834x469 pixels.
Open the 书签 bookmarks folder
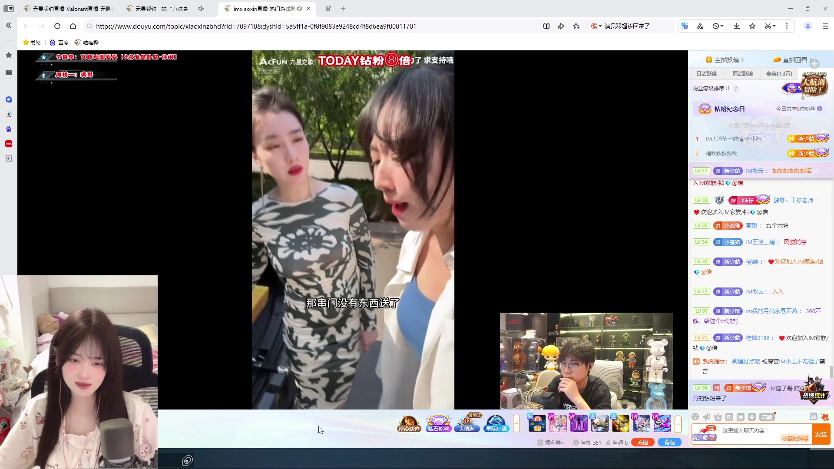32,43
